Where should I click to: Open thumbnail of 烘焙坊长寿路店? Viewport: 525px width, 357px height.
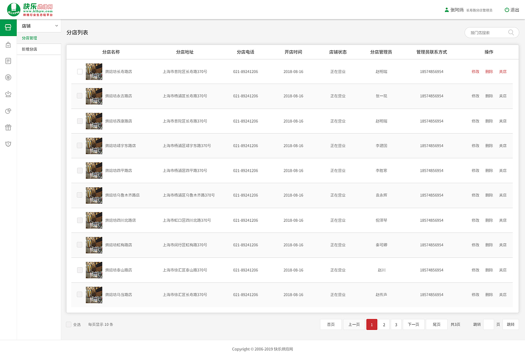coord(94,71)
